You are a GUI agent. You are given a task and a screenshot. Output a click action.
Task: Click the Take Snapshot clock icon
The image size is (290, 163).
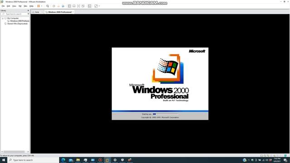coord(54,6)
